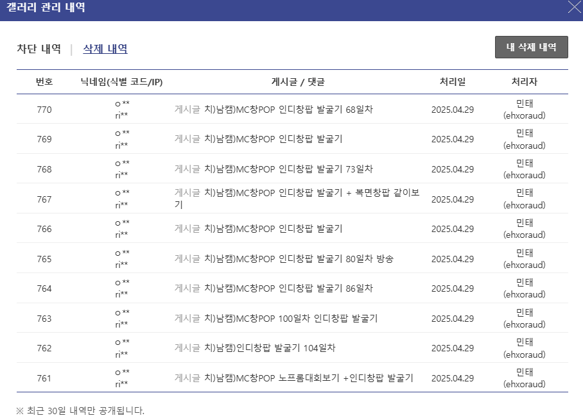
Task: Open post titled 100일차 인디창팝 발굴기
Action: coord(291,319)
